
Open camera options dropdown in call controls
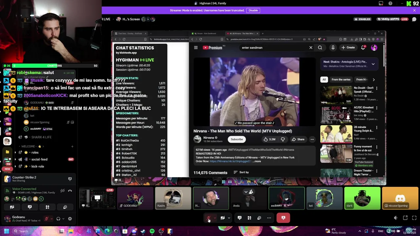tap(229, 218)
